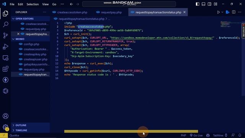This screenshot has width=245, height=138.
Task: Open Thunder Client lightning icon
Action: coord(5,80)
